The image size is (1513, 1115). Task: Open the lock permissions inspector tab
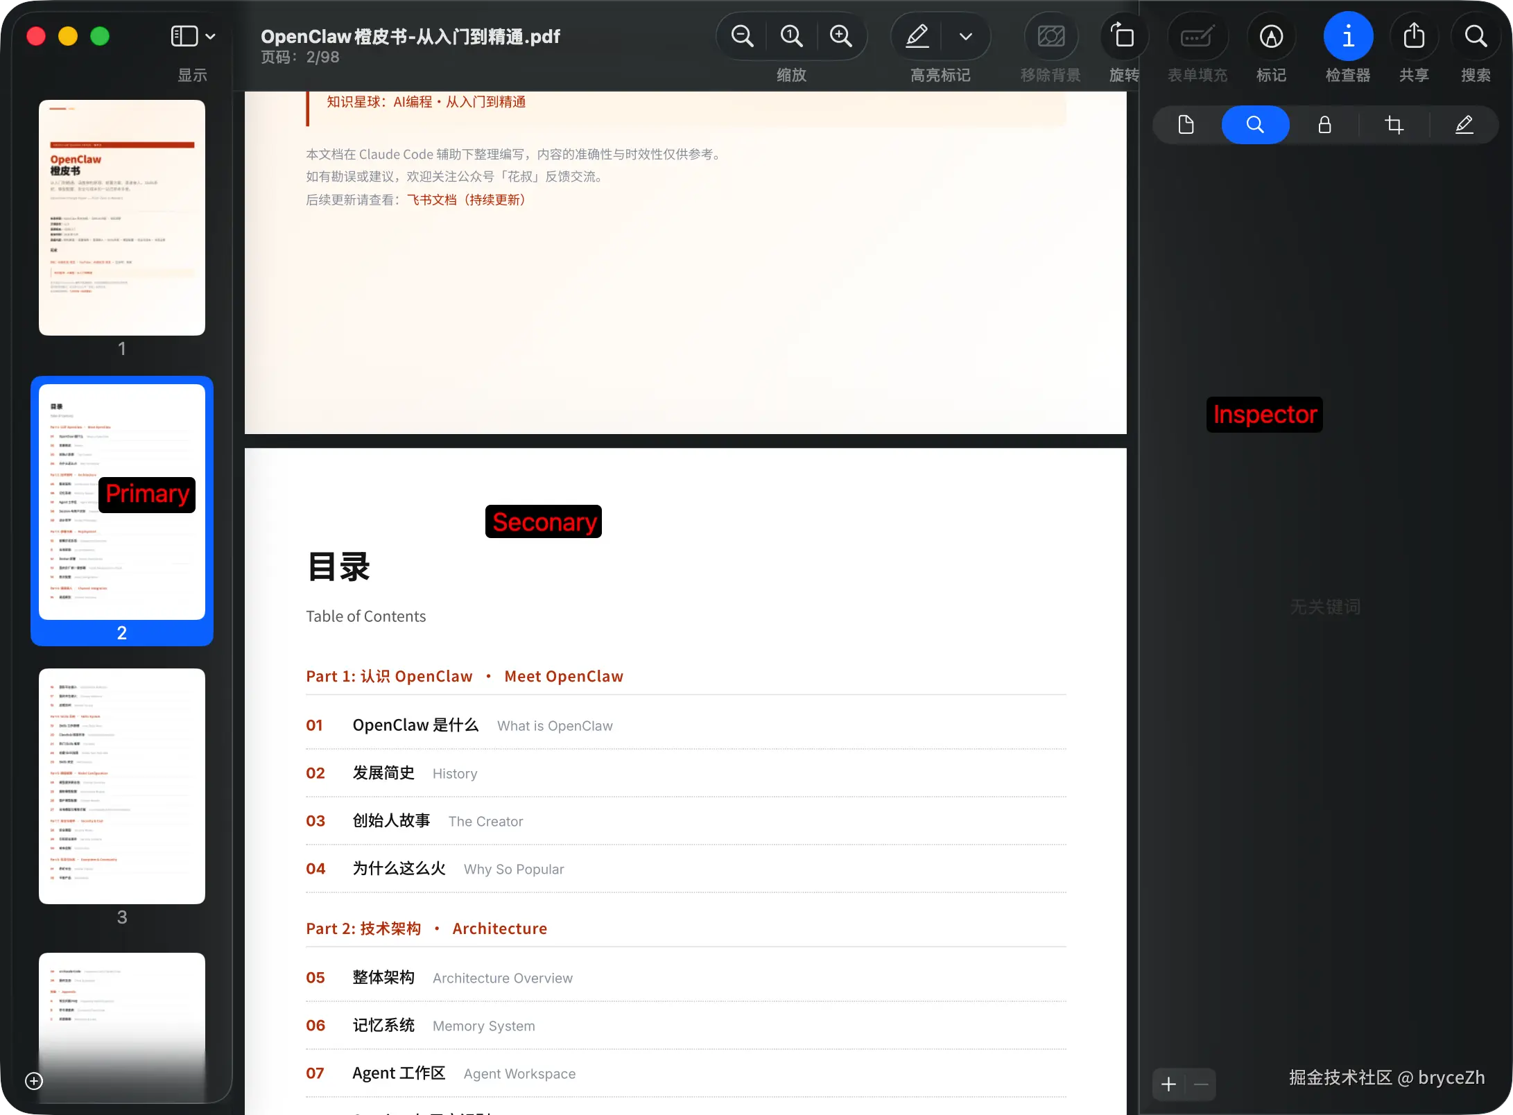(x=1324, y=125)
